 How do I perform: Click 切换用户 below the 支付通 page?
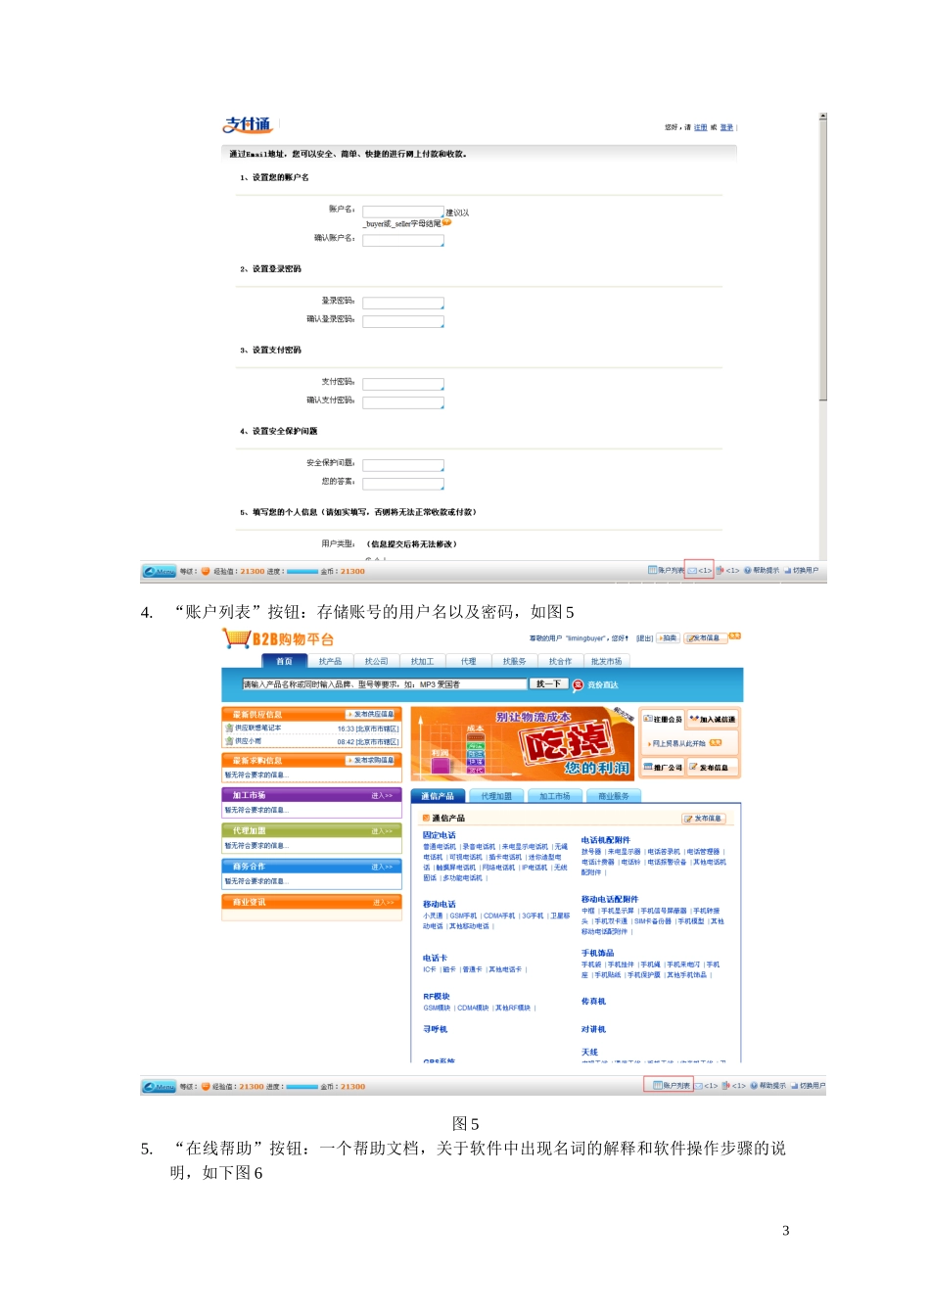[x=802, y=570]
